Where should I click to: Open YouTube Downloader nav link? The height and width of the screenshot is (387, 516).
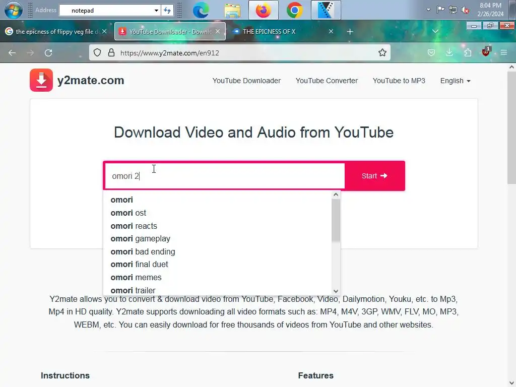[246, 81]
